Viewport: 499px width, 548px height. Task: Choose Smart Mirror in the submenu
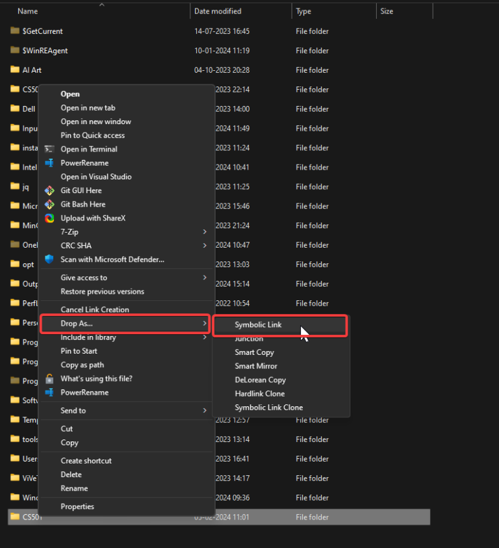pos(256,366)
